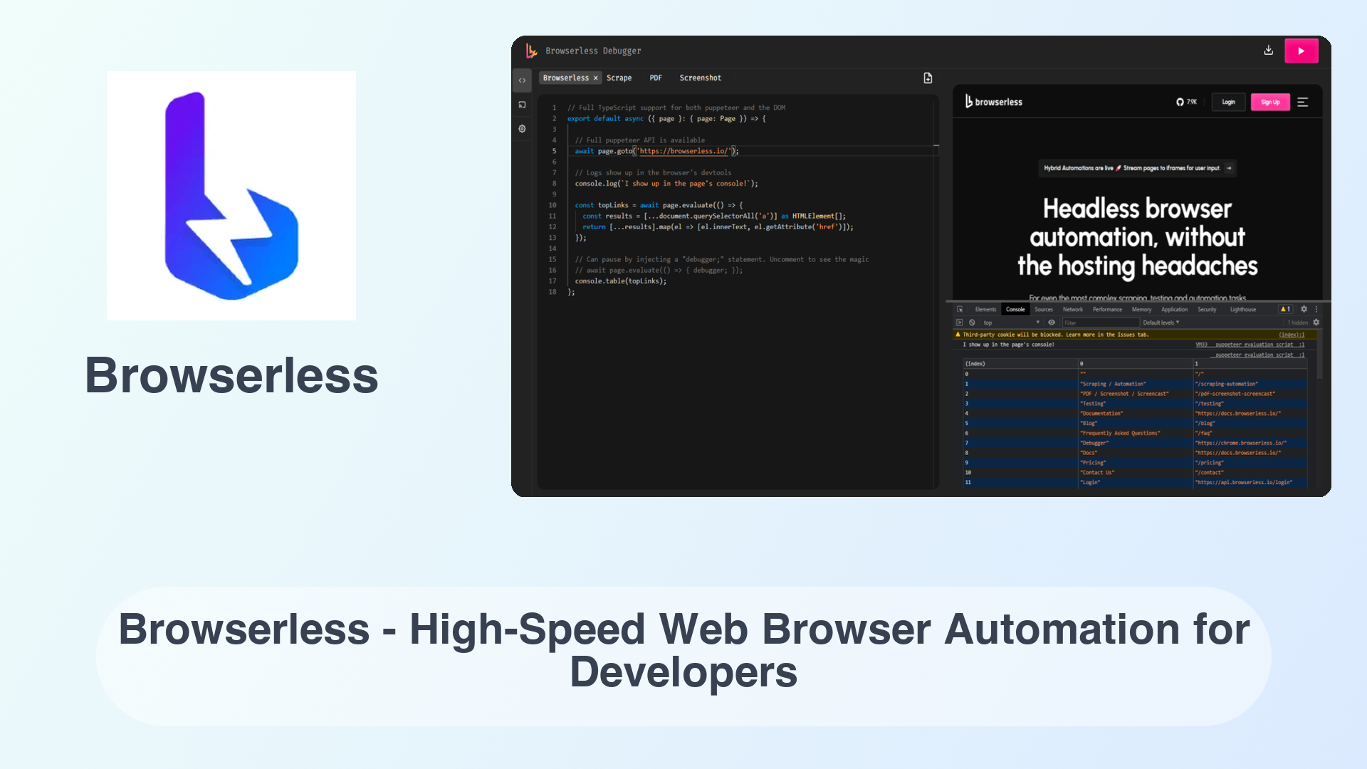Select the PDF tab in debugger
This screenshot has height=769, width=1367.
coord(655,77)
